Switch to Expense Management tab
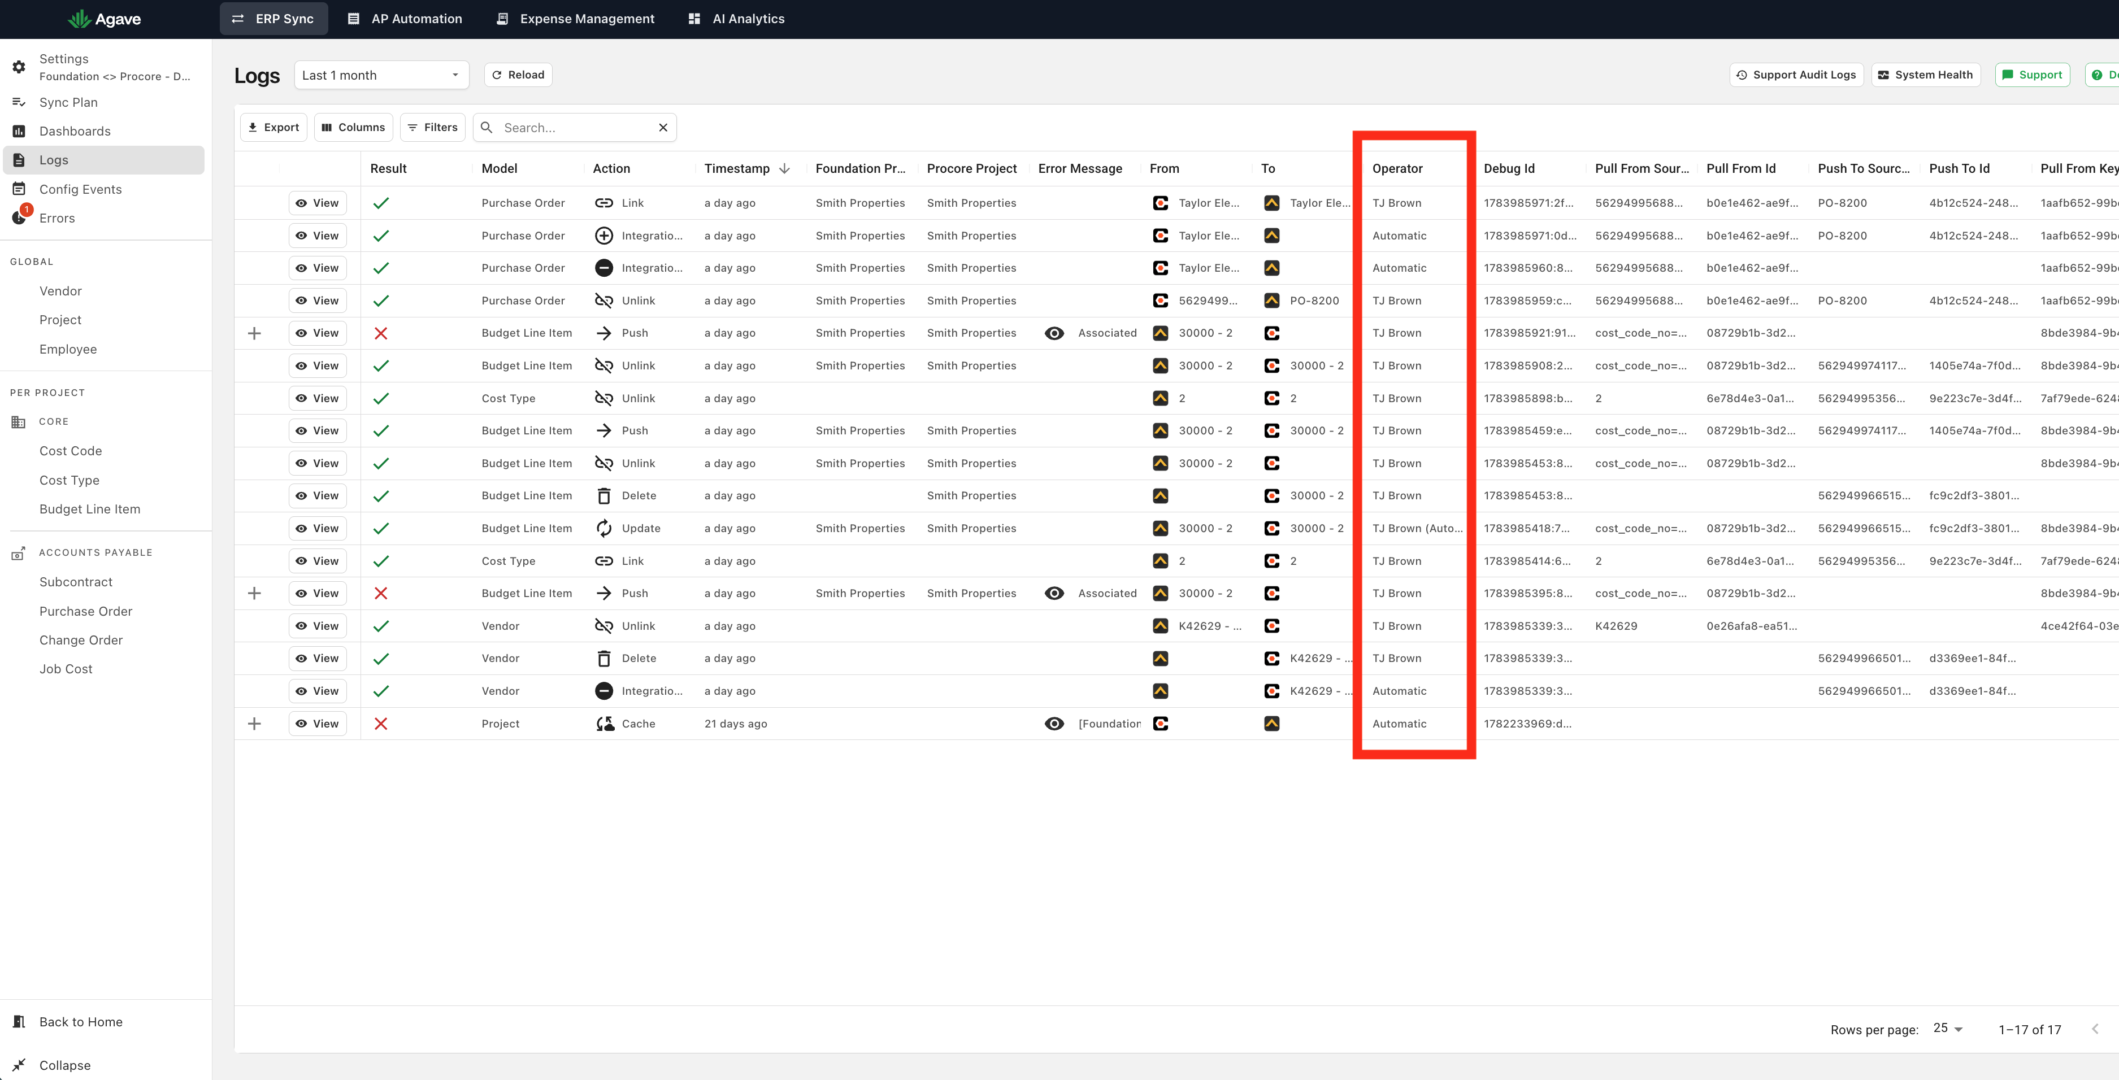Screen dimensions: 2119x1080 click(576, 19)
